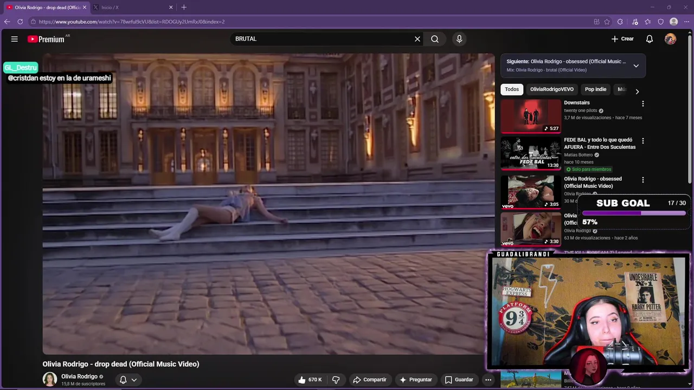Close the Olivia Rodrigo YouTube tab
Screen dimensions: 694x390
pyautogui.click(x=85, y=8)
